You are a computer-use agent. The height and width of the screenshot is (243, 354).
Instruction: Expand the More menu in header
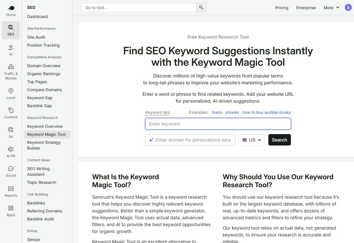pos(331,8)
